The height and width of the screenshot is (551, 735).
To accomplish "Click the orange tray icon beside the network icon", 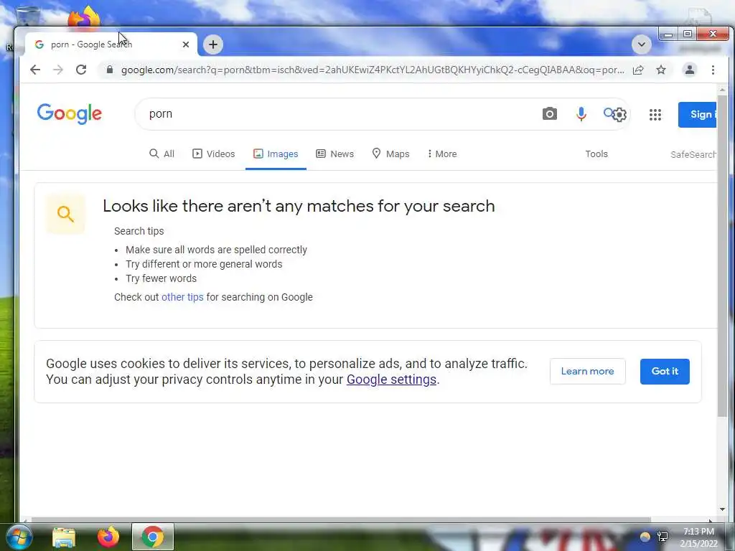I will point(645,537).
